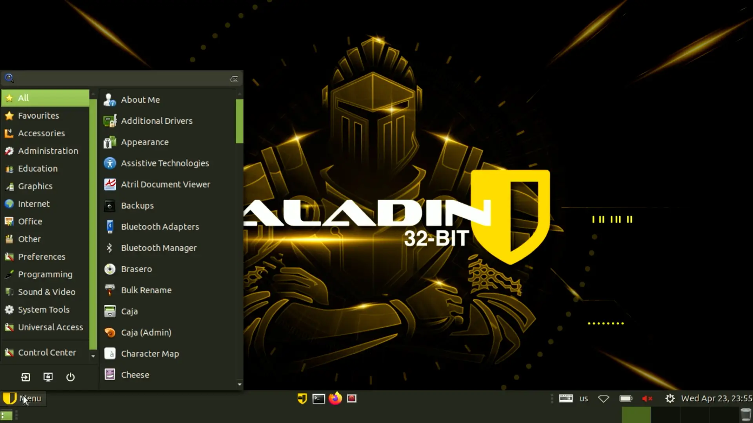Launch Caja (Admin)
The image size is (753, 423).
click(x=168, y=332)
